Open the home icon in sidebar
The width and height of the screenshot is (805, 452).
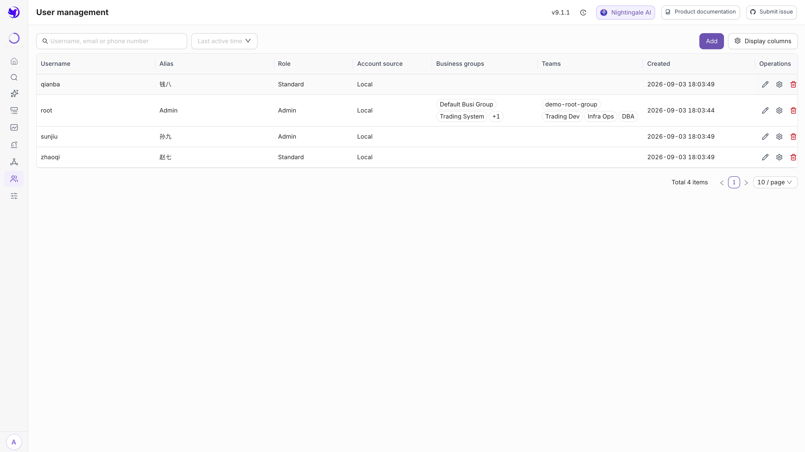click(x=14, y=61)
